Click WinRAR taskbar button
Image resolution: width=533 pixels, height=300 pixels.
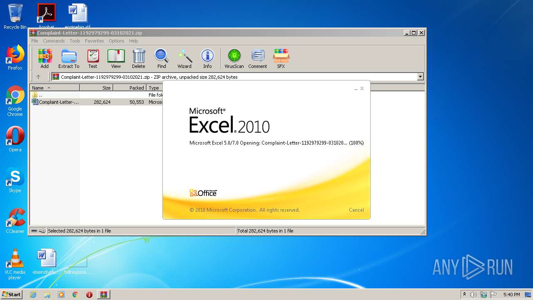click(x=103, y=295)
